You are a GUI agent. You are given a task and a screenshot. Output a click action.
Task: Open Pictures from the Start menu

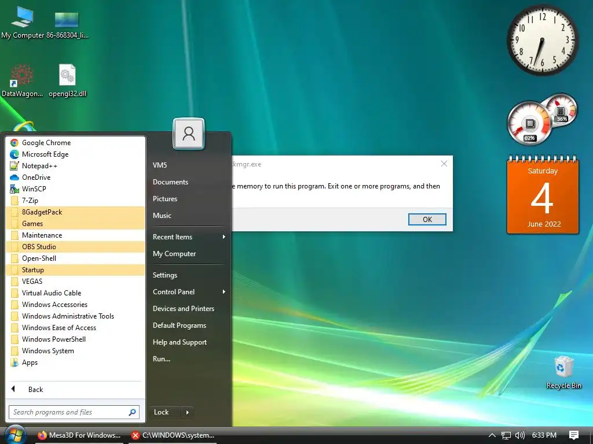tap(188, 199)
